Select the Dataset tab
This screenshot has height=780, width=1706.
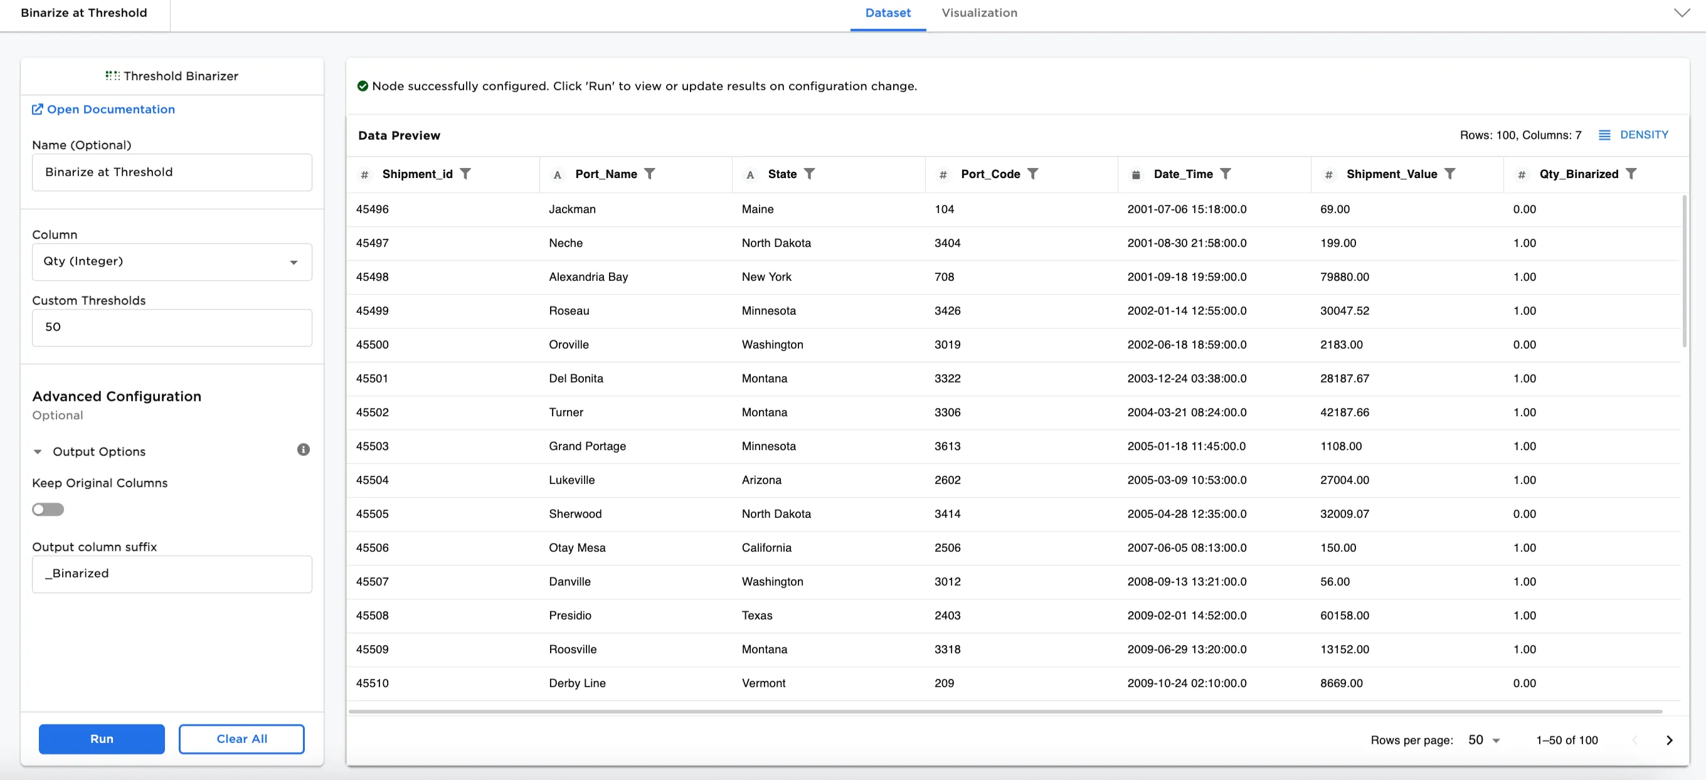[x=887, y=13]
